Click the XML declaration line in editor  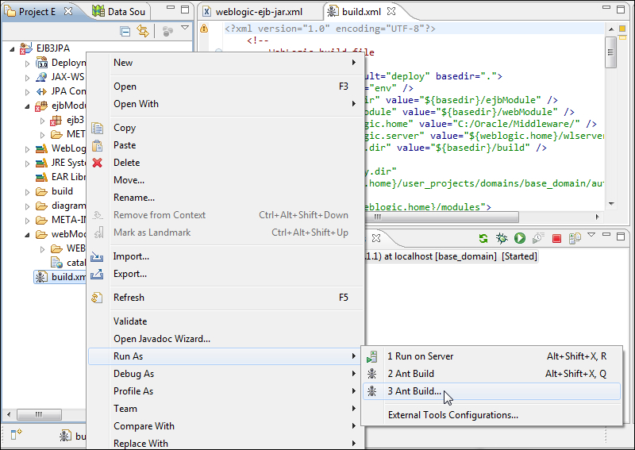click(x=330, y=29)
